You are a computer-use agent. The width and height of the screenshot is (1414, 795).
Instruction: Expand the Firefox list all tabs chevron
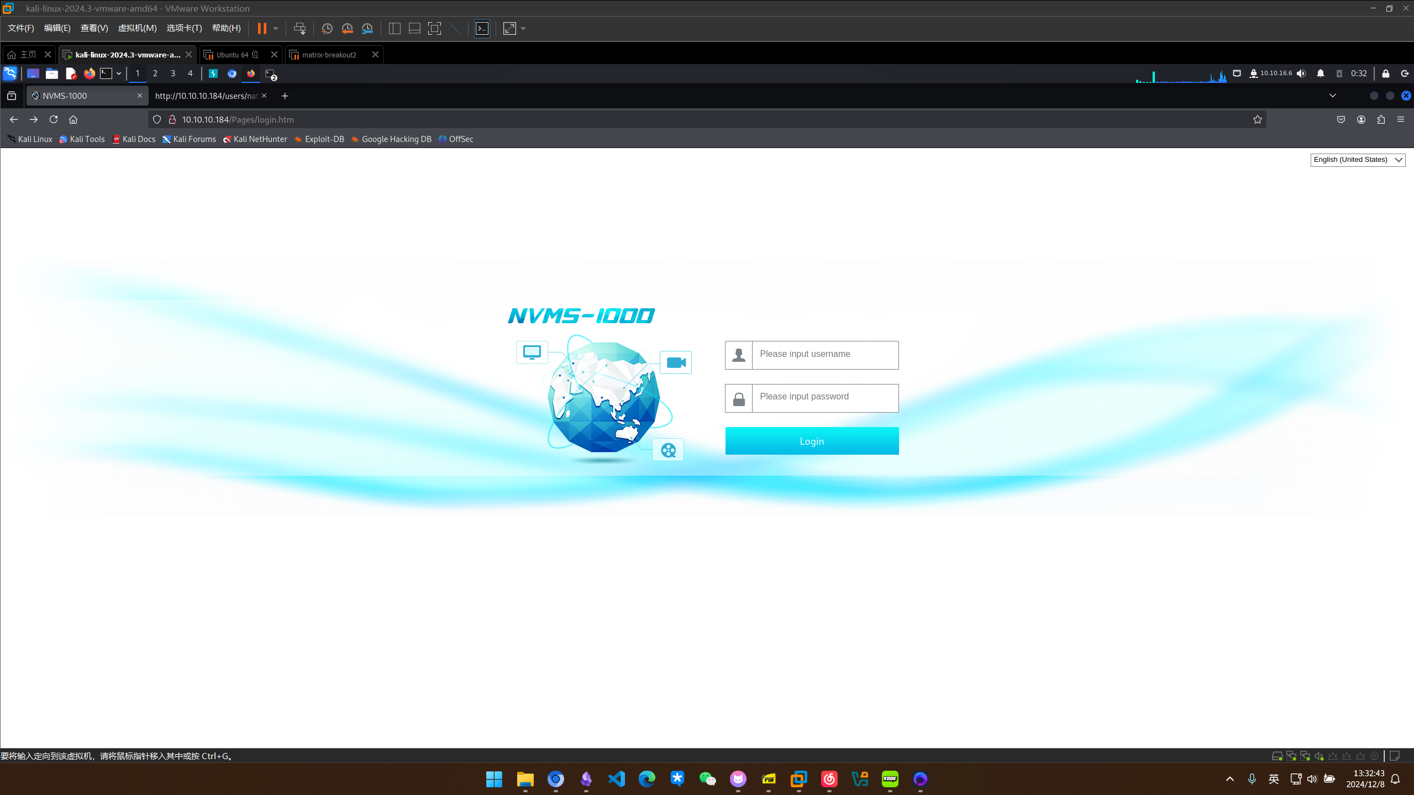(x=1332, y=96)
